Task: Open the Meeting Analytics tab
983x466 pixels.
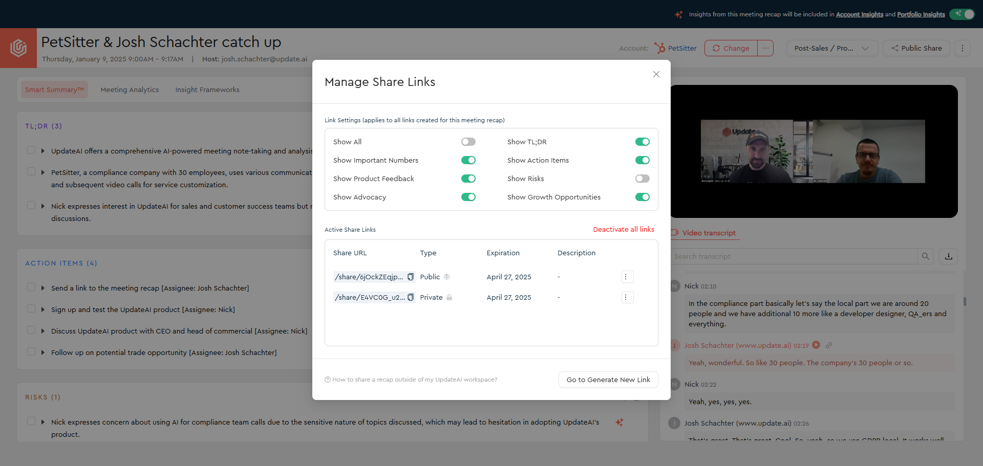Action: click(x=130, y=90)
